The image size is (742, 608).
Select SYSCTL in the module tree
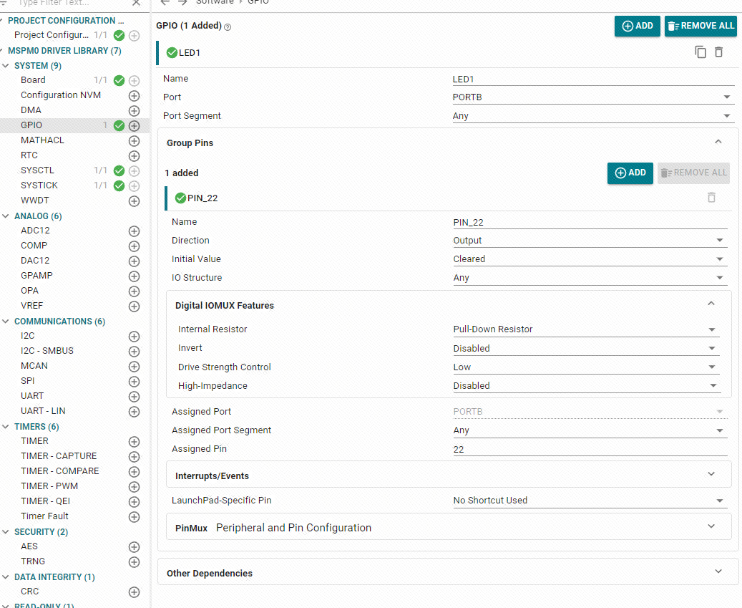click(x=37, y=170)
